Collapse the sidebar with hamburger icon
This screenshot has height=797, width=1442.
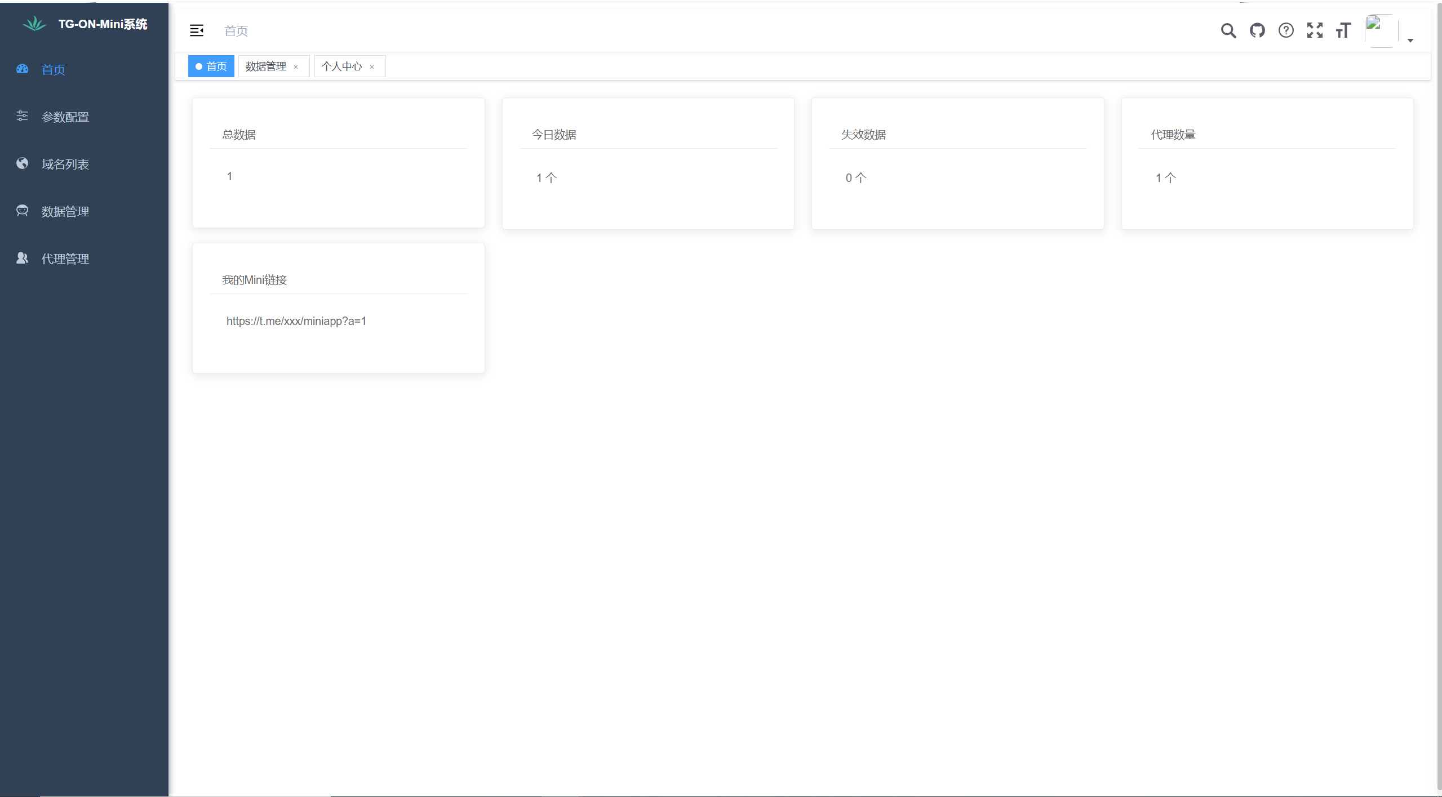tap(196, 30)
